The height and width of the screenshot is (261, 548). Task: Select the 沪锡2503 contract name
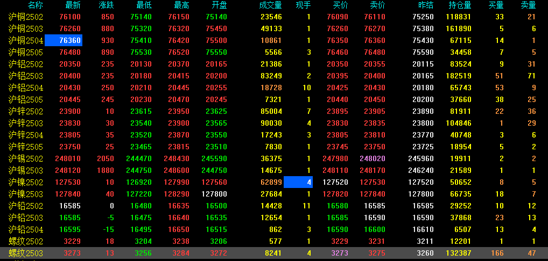25,170
